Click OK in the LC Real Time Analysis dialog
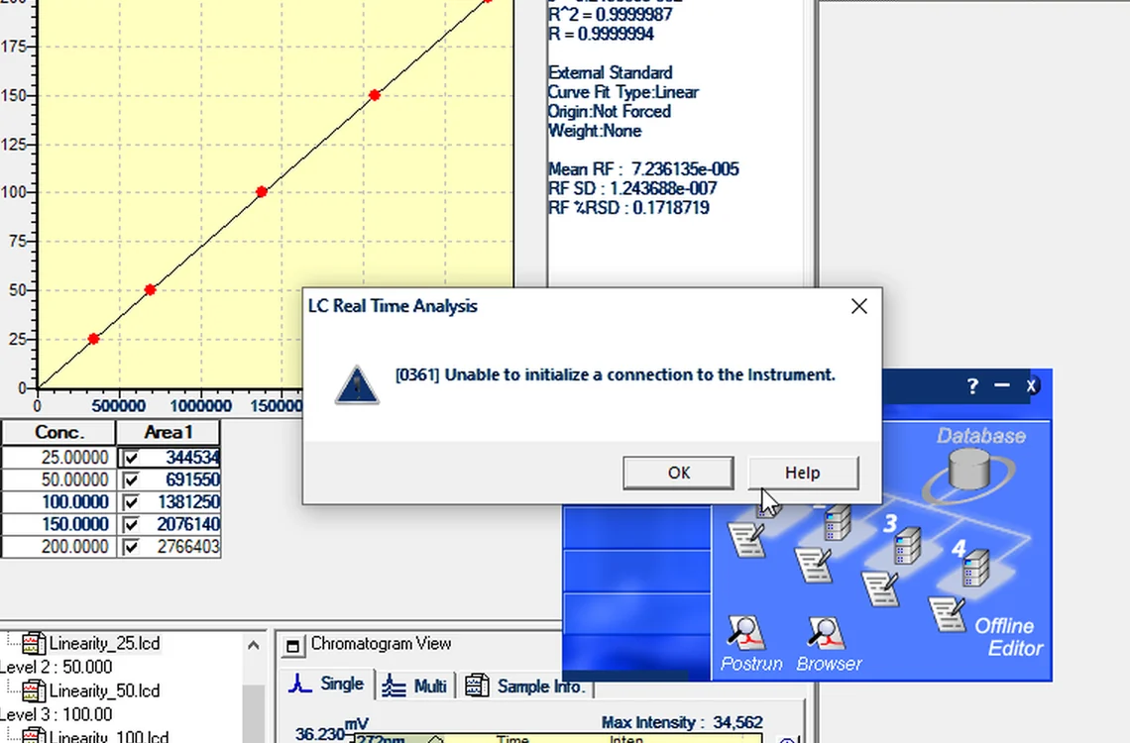Viewport: 1130px width, 743px height. [x=678, y=473]
